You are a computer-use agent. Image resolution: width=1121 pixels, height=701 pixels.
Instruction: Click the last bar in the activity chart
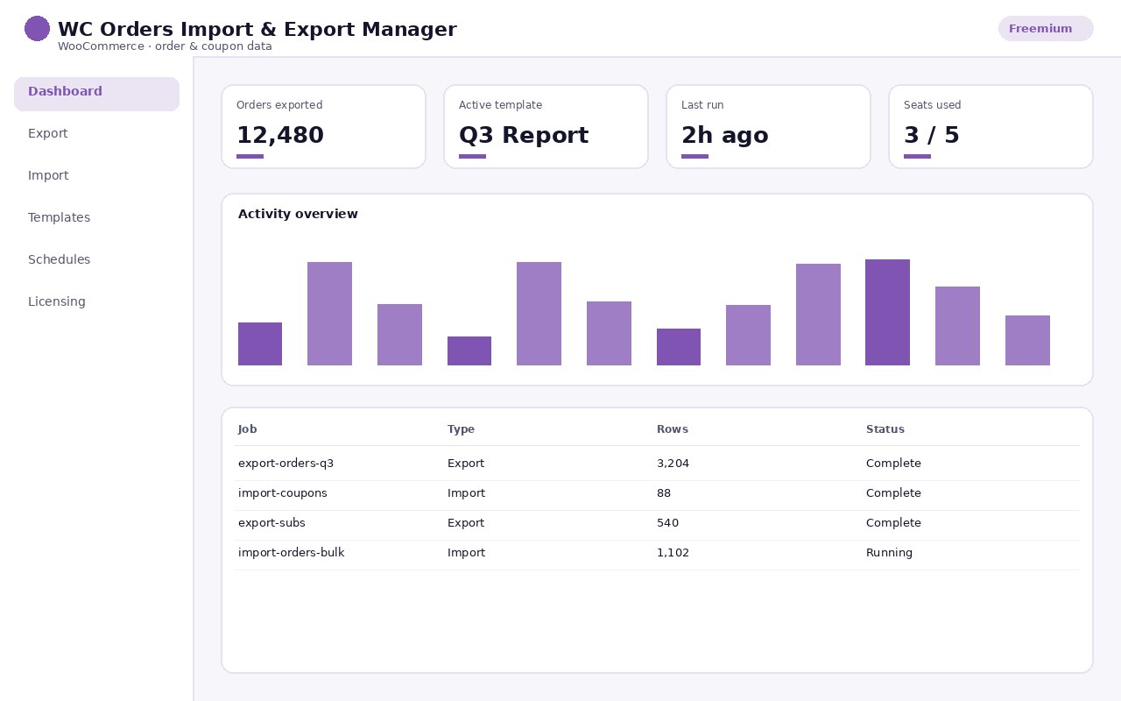click(x=1027, y=341)
